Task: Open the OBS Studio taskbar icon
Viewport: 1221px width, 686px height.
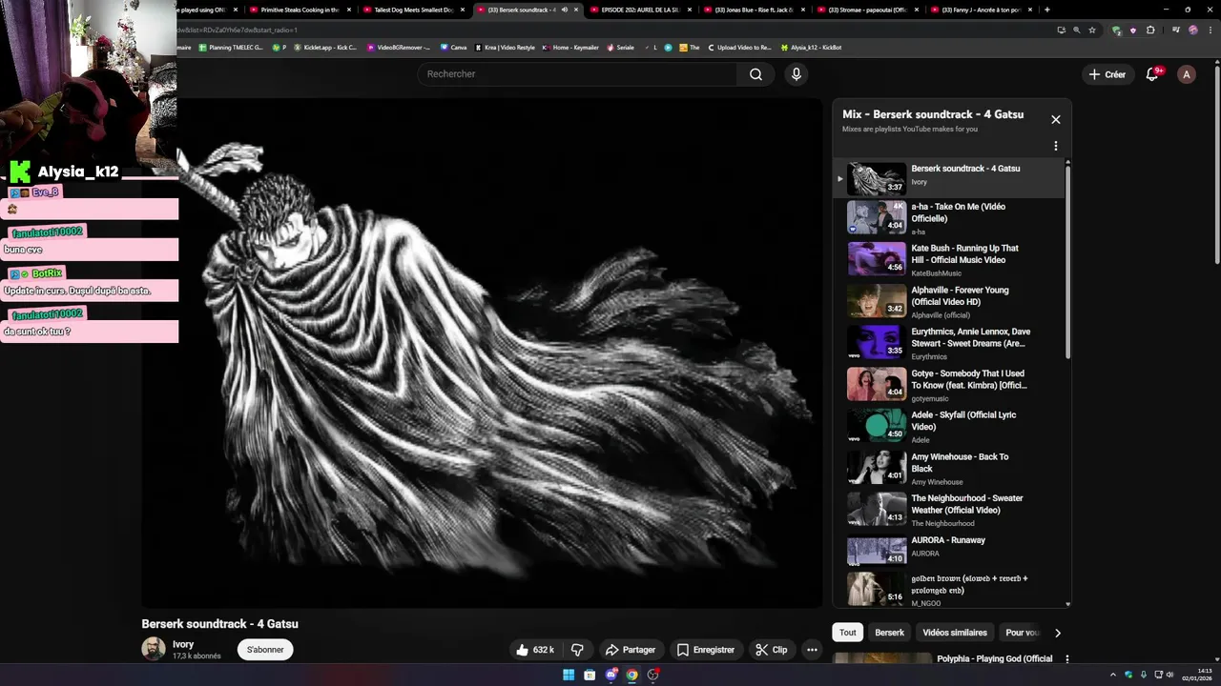Action: click(653, 676)
